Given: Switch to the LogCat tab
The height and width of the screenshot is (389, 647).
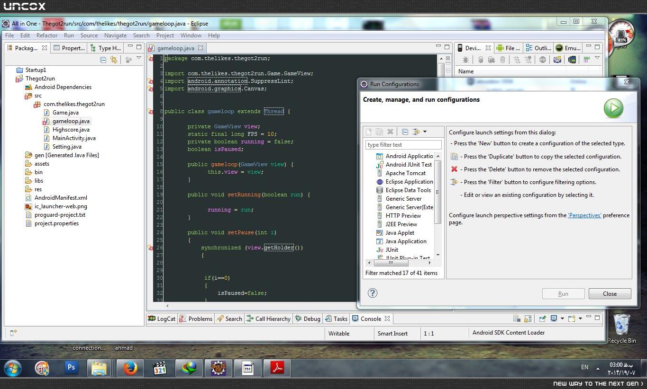Looking at the screenshot, I should pyautogui.click(x=162, y=318).
